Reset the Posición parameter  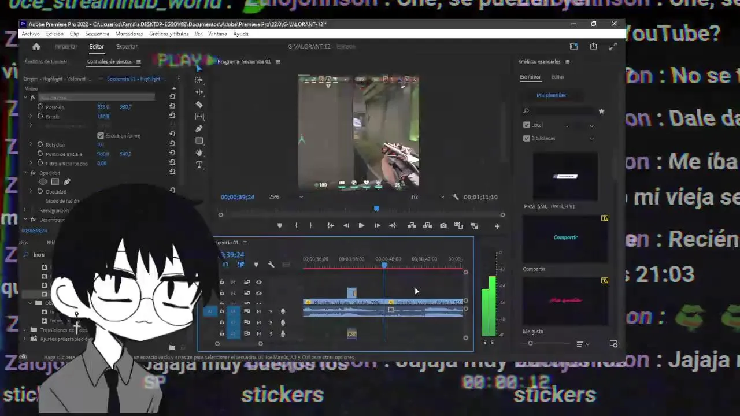pos(172,106)
